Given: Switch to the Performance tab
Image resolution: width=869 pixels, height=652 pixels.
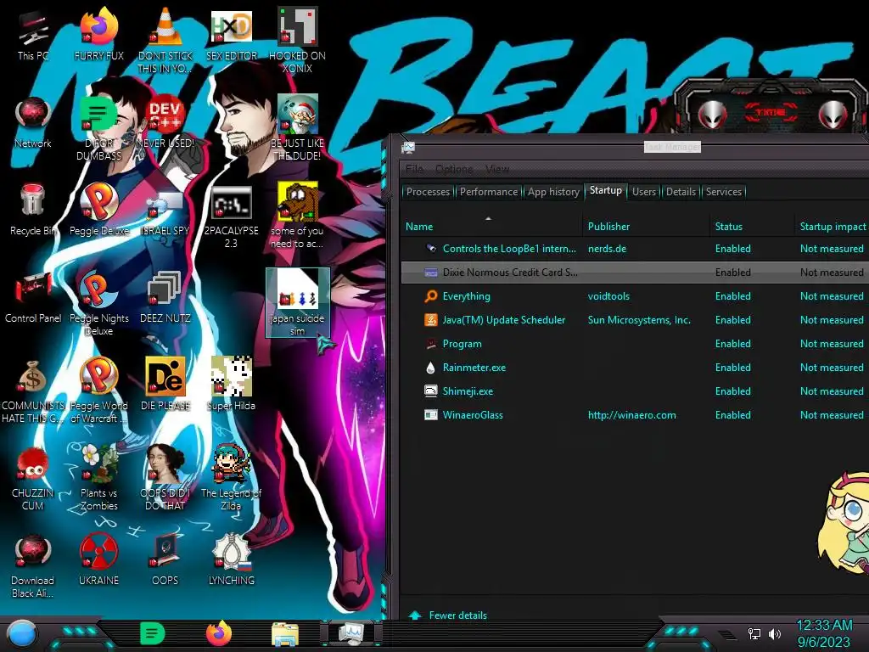Looking at the screenshot, I should click(x=488, y=192).
